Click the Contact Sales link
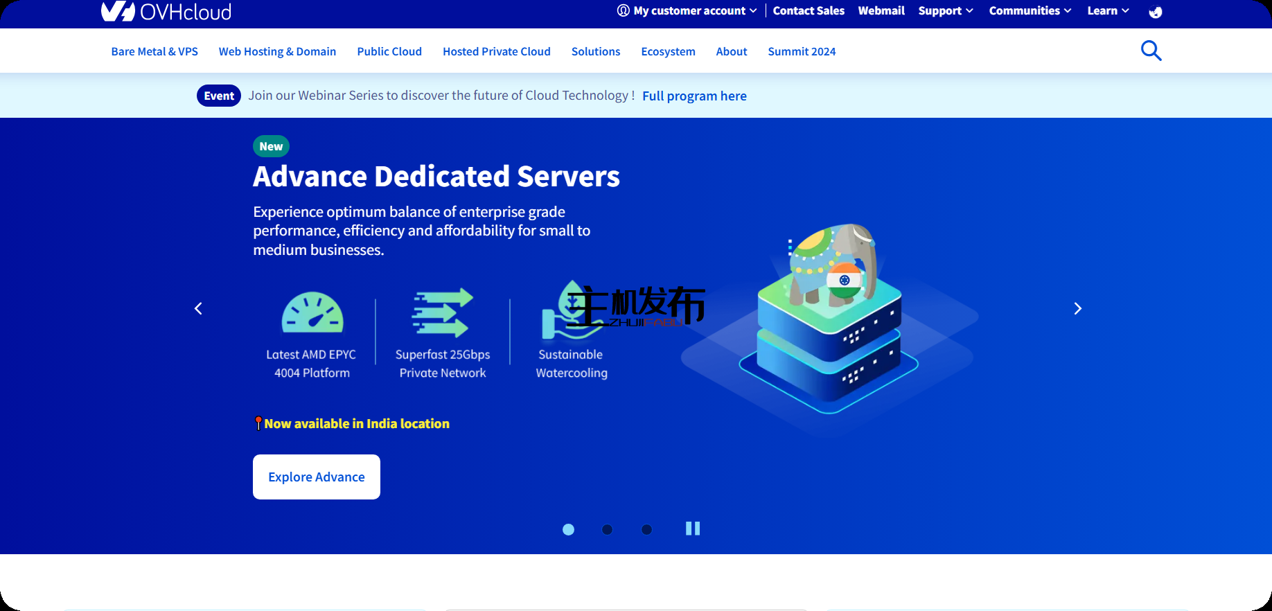This screenshot has width=1272, height=611. [x=809, y=11]
